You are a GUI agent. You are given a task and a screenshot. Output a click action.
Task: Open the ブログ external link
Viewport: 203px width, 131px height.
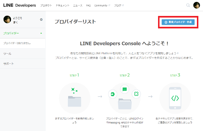119,6
